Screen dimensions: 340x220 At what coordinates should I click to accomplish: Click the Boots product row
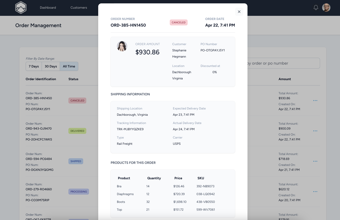pos(173,202)
